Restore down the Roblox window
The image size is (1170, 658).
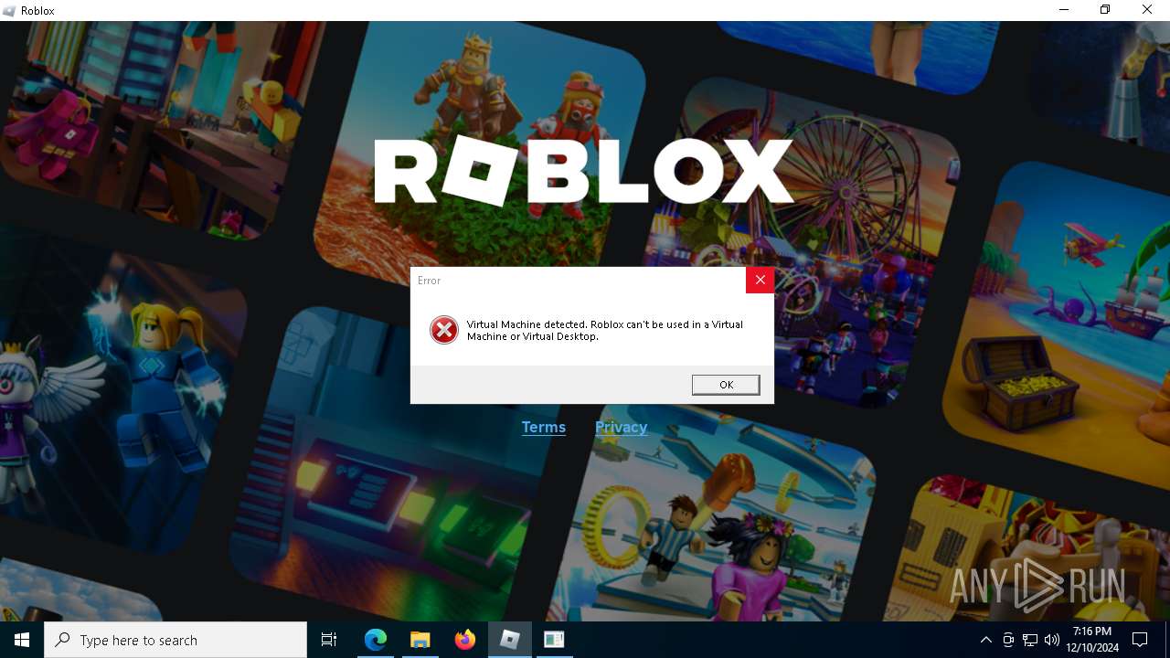1105,10
